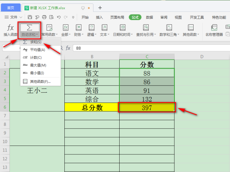Choose 其他函数(F)... from the AutoSum menu
230x172 pixels.
click(x=40, y=81)
